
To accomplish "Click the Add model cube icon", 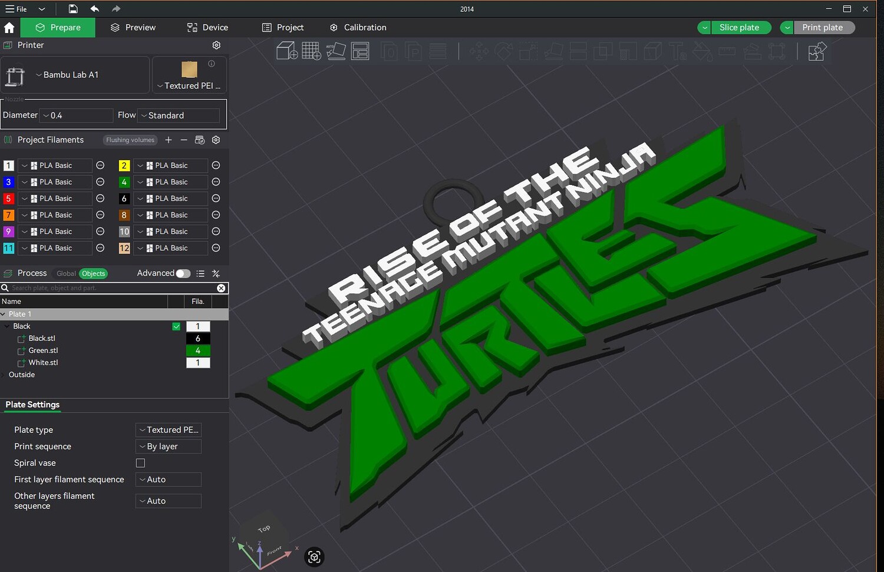I will (287, 51).
